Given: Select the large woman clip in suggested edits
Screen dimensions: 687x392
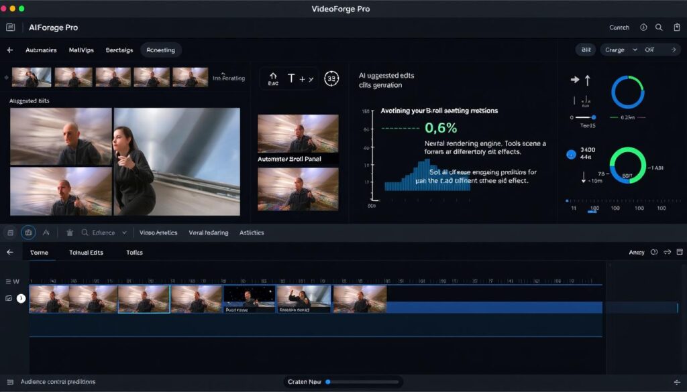Looking at the screenshot, I should (177, 161).
